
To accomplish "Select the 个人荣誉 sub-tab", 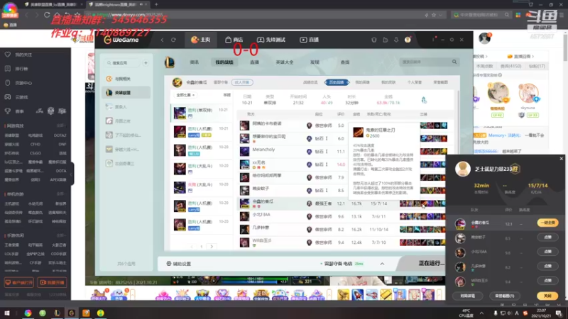I will point(415,82).
